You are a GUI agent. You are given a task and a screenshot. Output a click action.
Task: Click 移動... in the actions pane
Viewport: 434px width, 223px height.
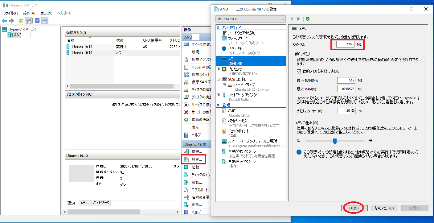[x=197, y=182]
